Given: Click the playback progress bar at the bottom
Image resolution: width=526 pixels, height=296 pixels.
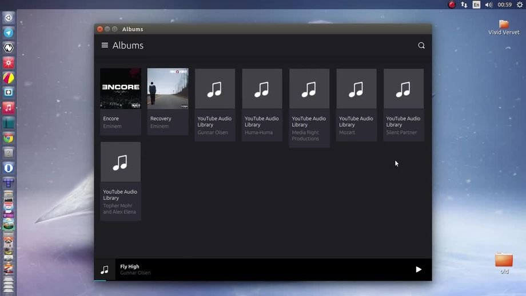Looking at the screenshot, I should tap(263, 280).
